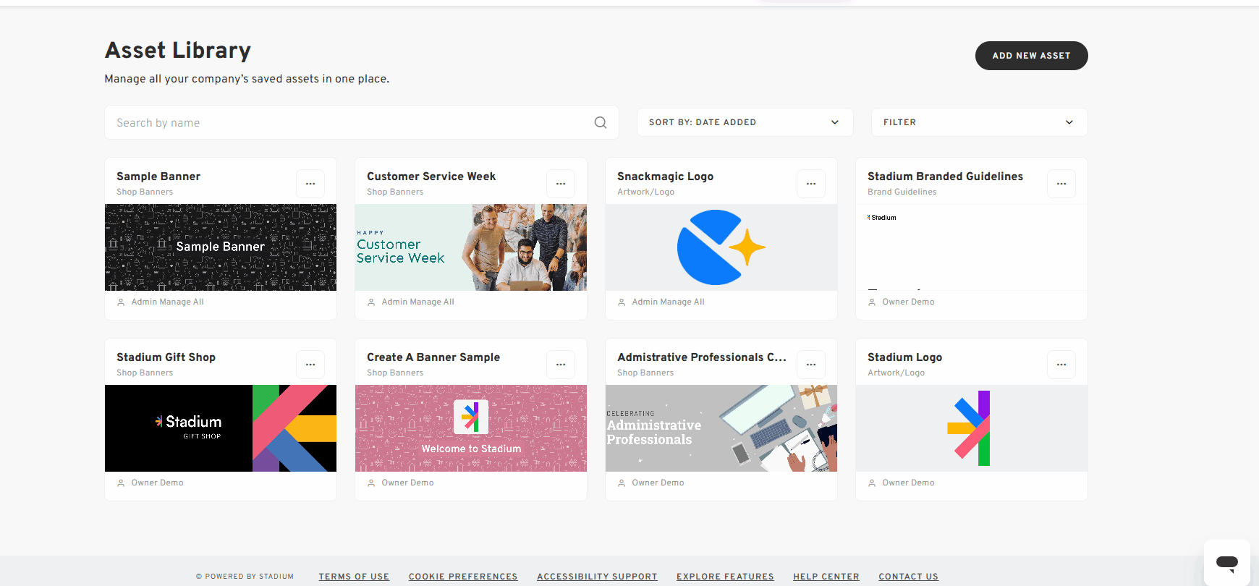Click the Add New Asset button

[1032, 56]
